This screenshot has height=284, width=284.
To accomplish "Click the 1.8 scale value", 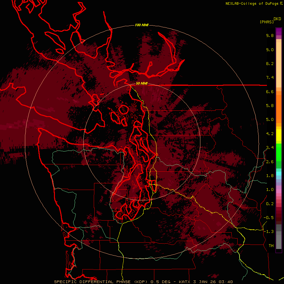I will [270, 176].
